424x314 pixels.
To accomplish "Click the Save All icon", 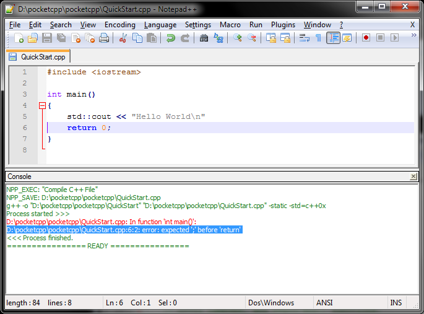I will coord(61,38).
